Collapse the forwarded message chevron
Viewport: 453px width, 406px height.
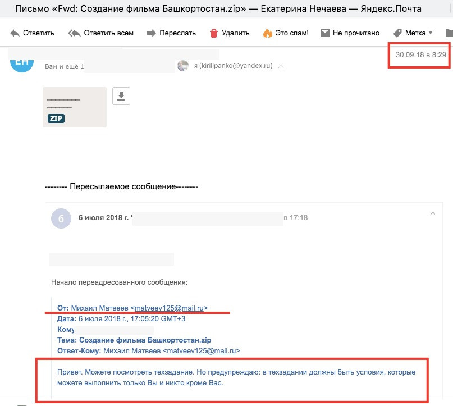(432, 213)
